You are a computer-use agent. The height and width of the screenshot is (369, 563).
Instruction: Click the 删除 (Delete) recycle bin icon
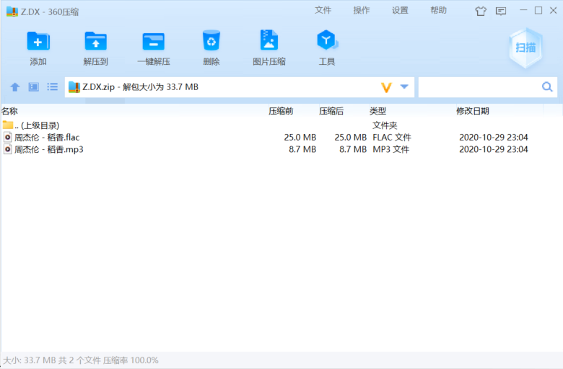(x=211, y=40)
